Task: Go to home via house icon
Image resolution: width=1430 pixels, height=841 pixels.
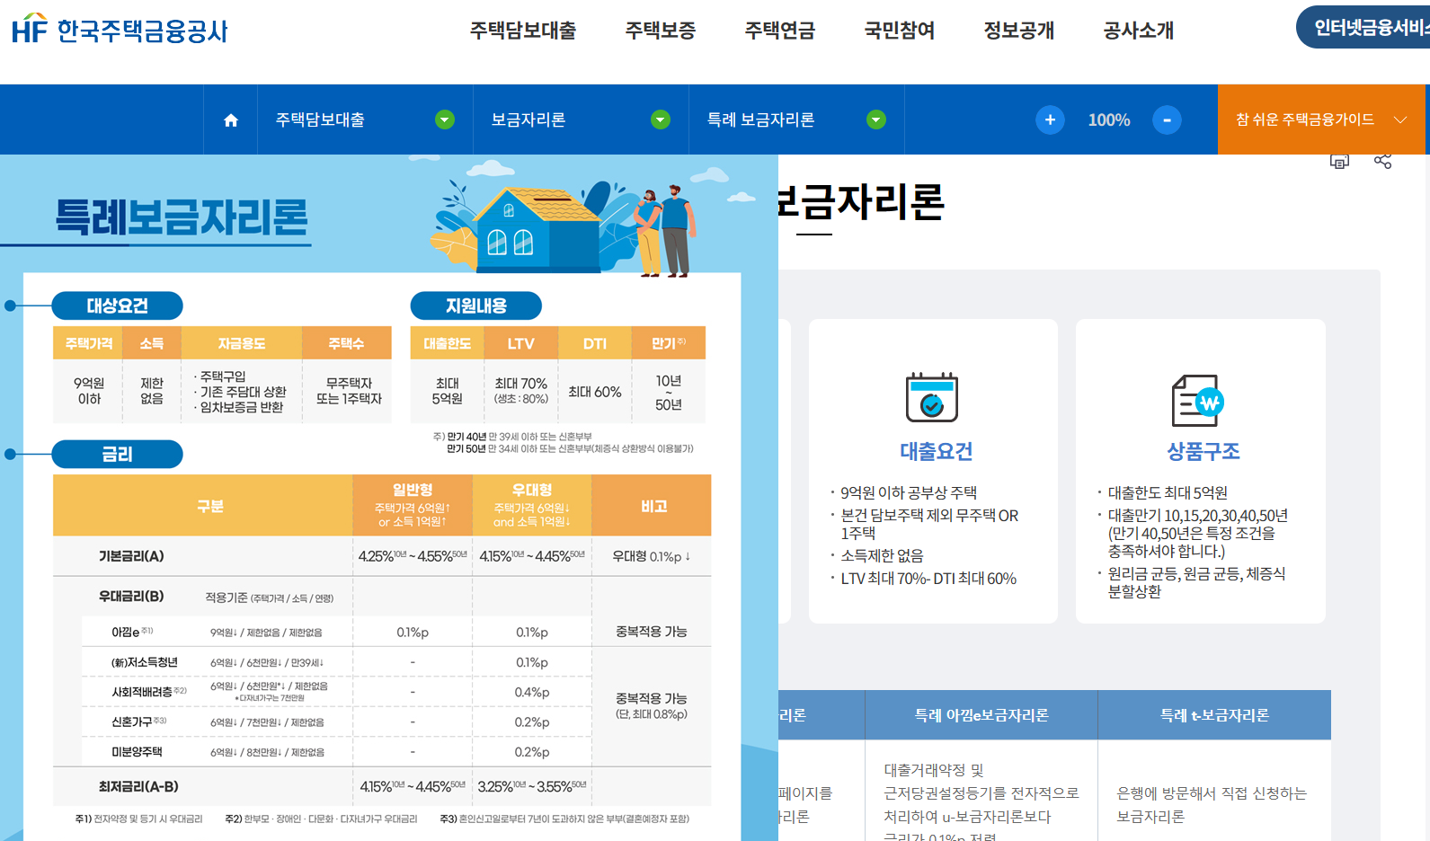Action: (231, 120)
